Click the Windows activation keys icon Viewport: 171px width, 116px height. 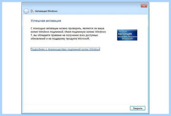(32, 11)
